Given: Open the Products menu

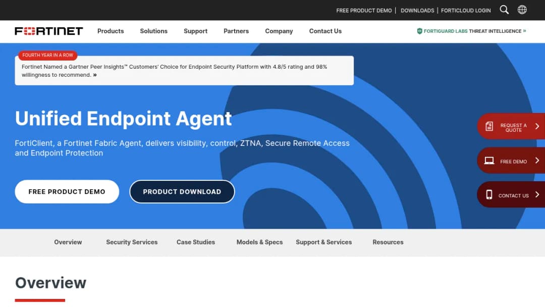Looking at the screenshot, I should pos(111,31).
